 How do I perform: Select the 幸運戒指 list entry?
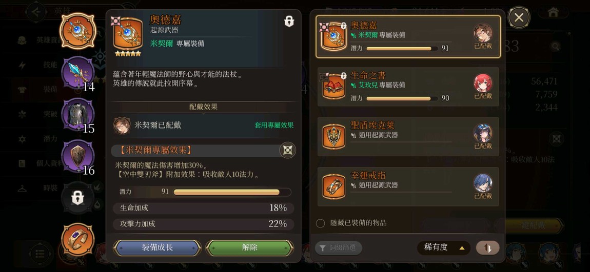point(408,187)
